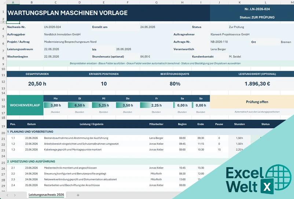
Task: Select row 12 header
Action: [3, 82]
